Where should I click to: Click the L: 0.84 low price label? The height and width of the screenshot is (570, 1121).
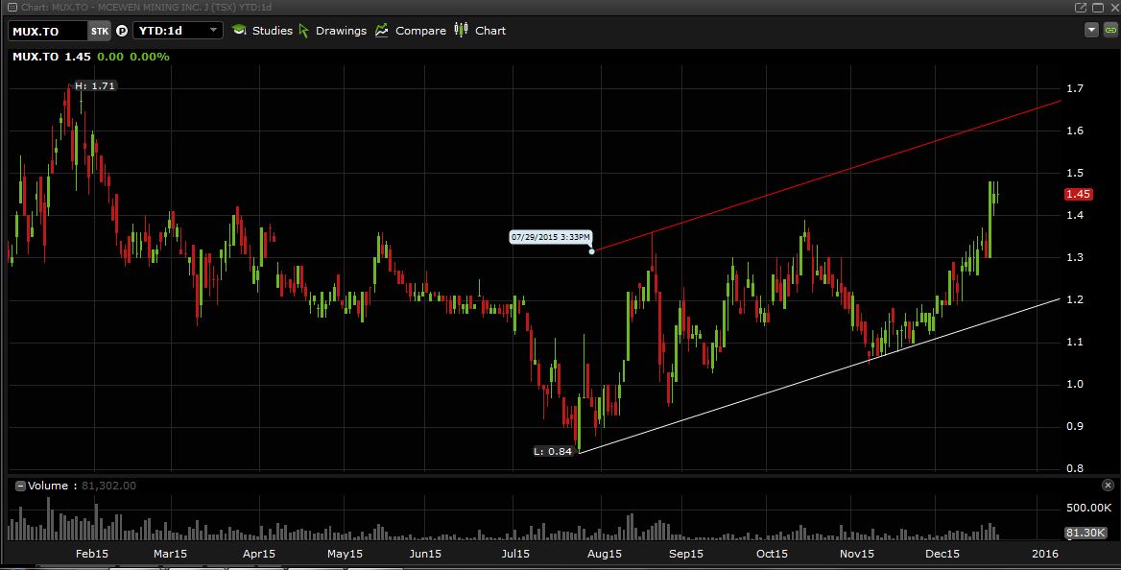pos(553,451)
